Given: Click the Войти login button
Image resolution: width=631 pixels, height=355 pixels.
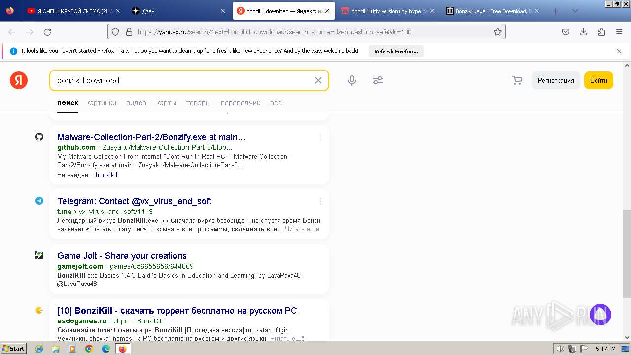Looking at the screenshot, I should point(598,80).
